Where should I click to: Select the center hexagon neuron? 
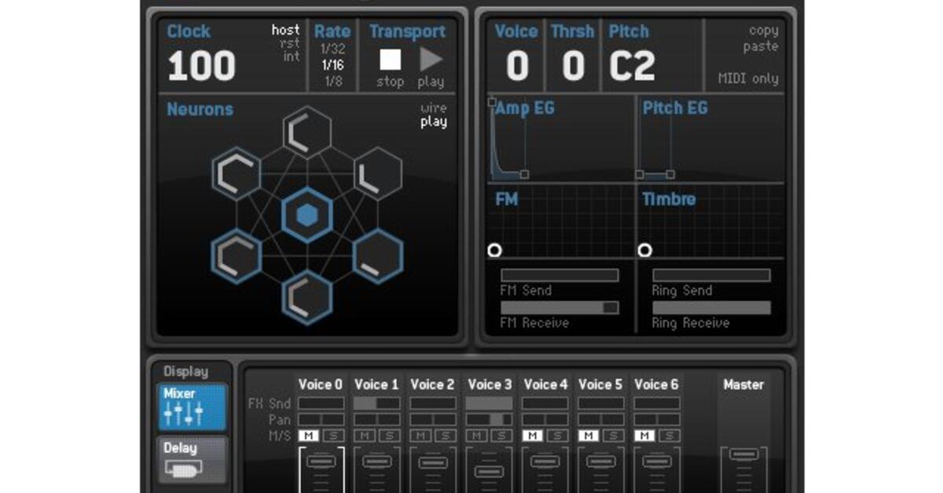coord(306,212)
